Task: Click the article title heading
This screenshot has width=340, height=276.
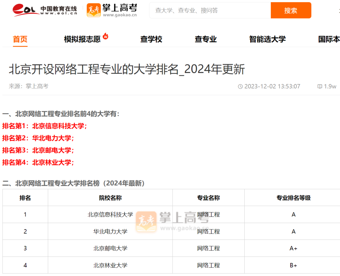Action: coord(127,70)
